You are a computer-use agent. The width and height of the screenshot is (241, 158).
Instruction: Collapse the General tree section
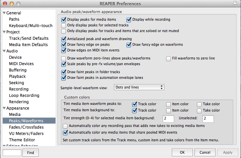(4, 13)
